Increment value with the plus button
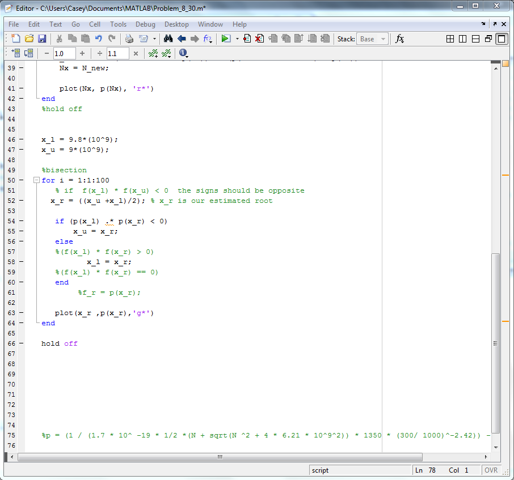 82,53
